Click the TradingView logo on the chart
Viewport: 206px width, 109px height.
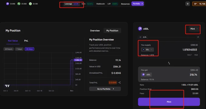point(7,86)
